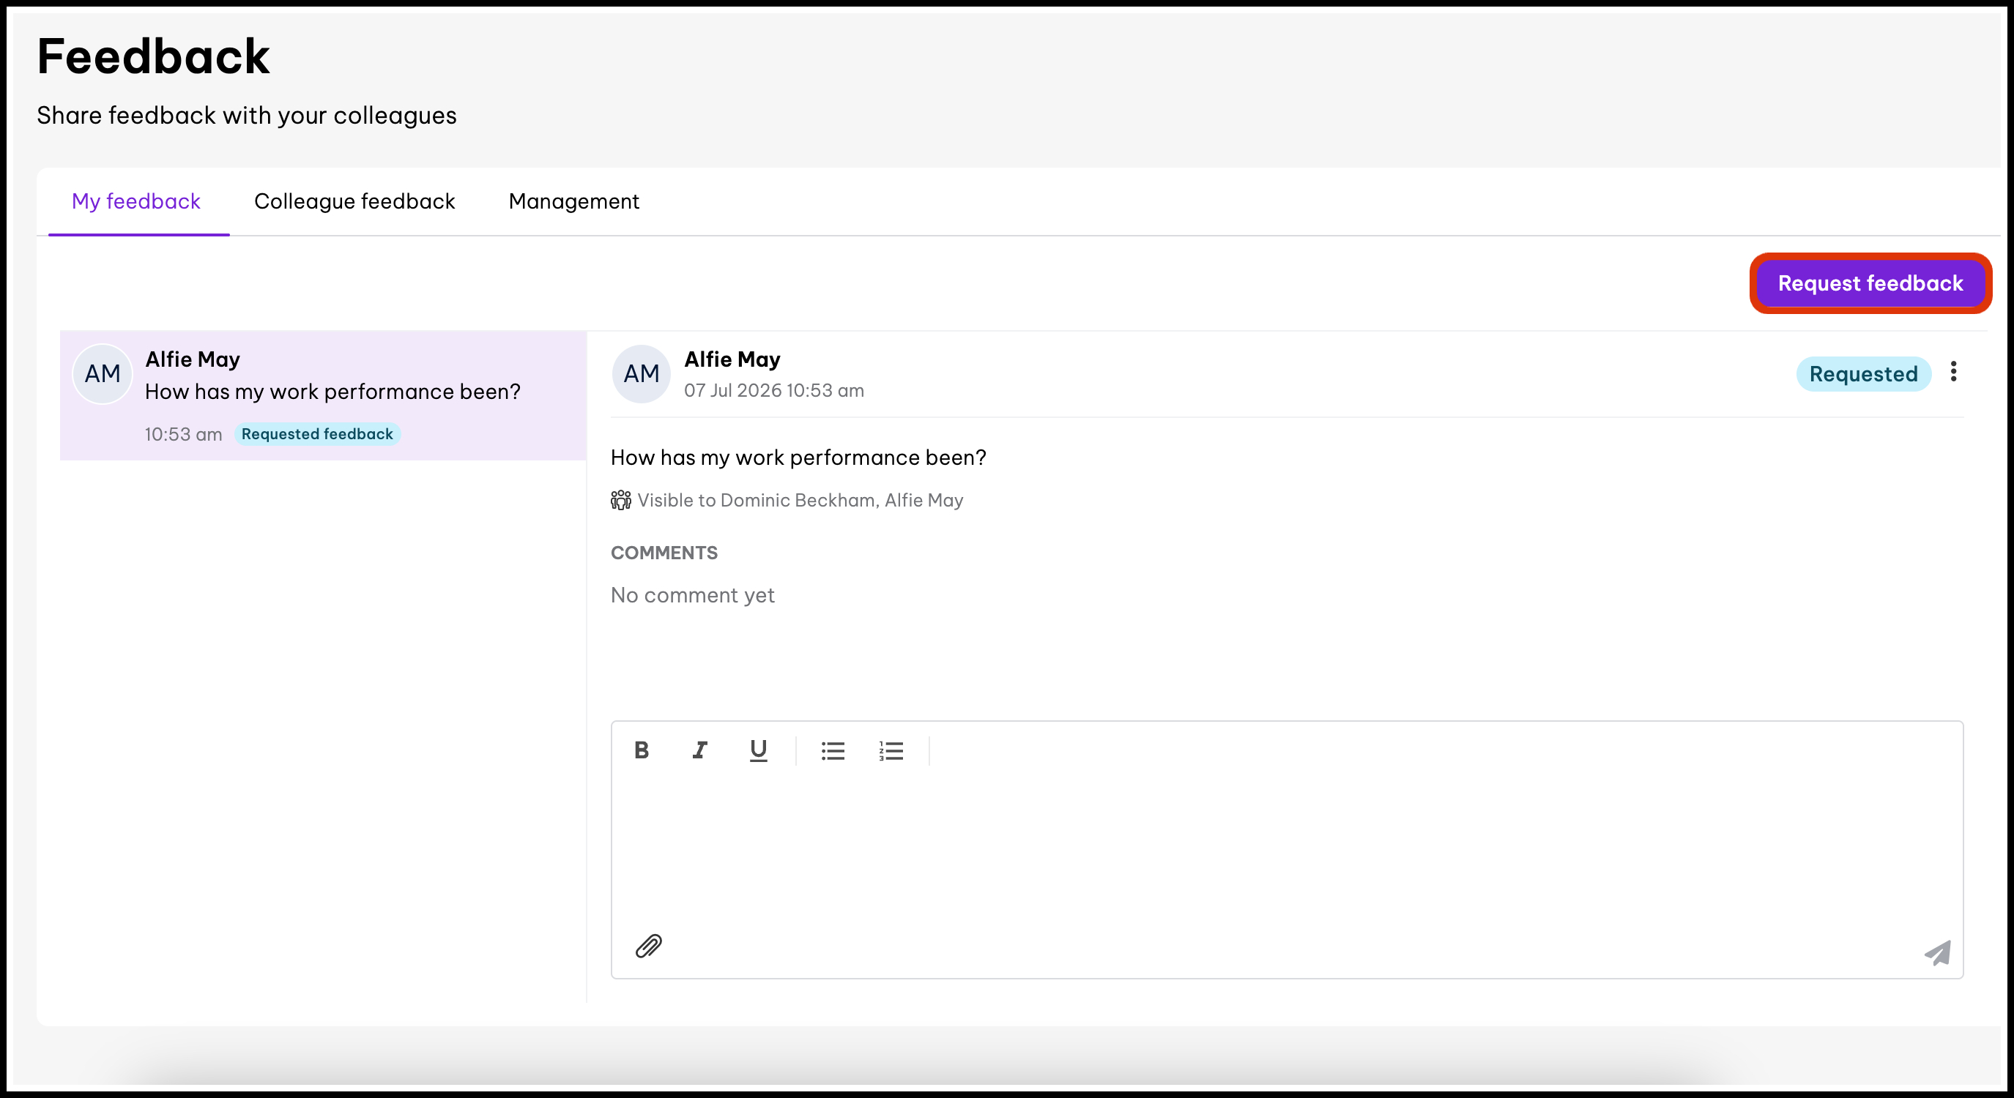Click the COMMENTS heading
The image size is (2014, 1098).
pyautogui.click(x=664, y=553)
